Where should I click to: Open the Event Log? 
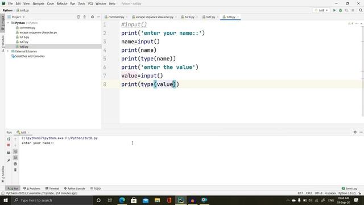(x=349, y=188)
